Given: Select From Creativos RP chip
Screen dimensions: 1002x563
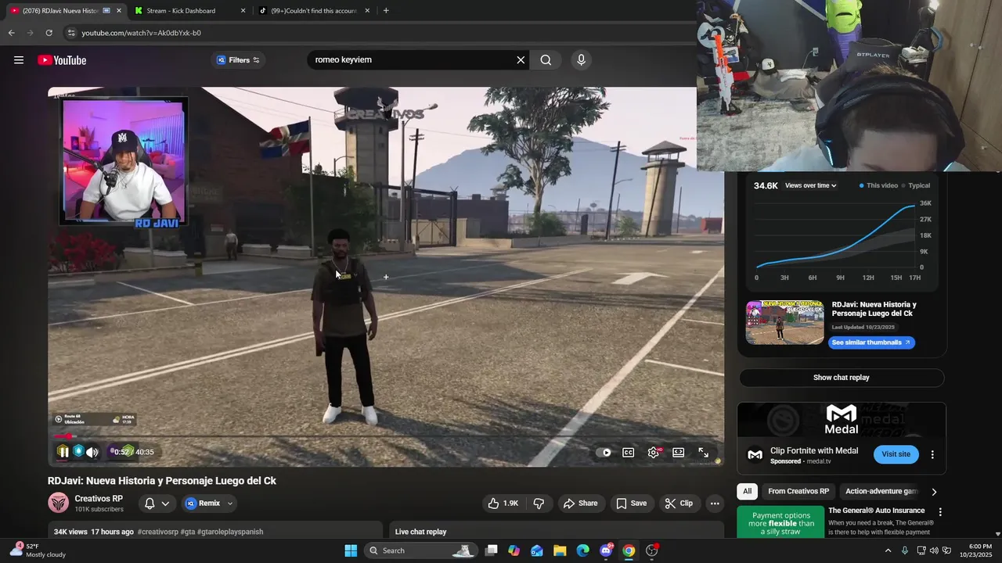Looking at the screenshot, I should tap(798, 492).
